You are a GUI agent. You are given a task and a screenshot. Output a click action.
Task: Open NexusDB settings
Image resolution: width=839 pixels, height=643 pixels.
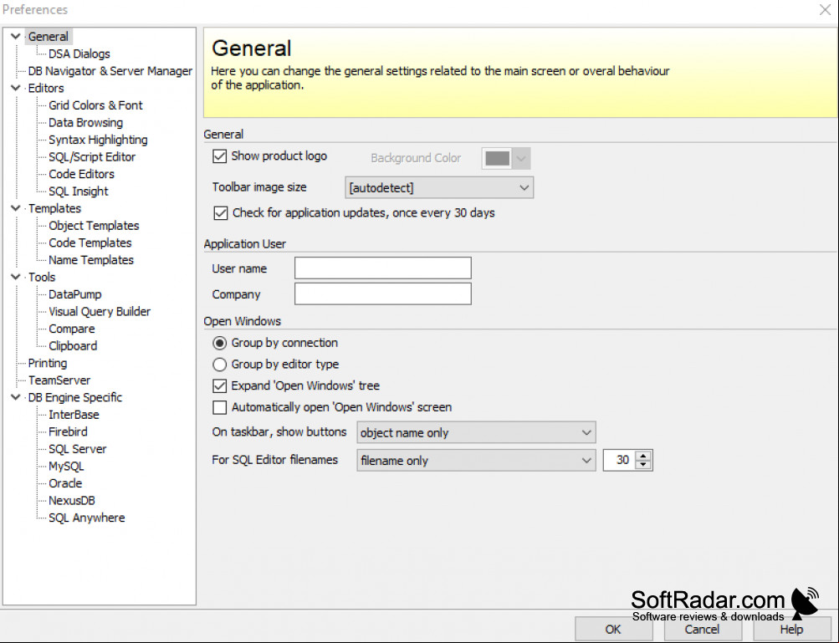(x=72, y=500)
